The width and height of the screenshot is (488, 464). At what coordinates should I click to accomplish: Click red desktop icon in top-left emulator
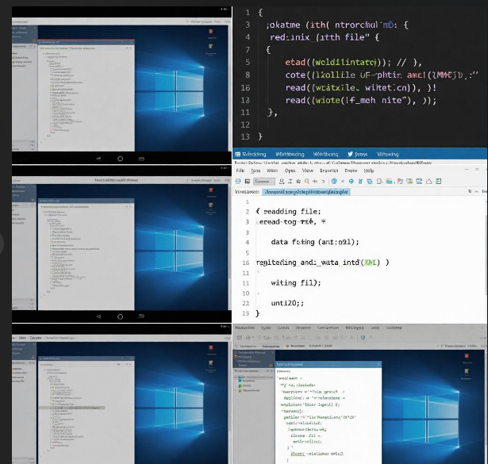coord(211,32)
